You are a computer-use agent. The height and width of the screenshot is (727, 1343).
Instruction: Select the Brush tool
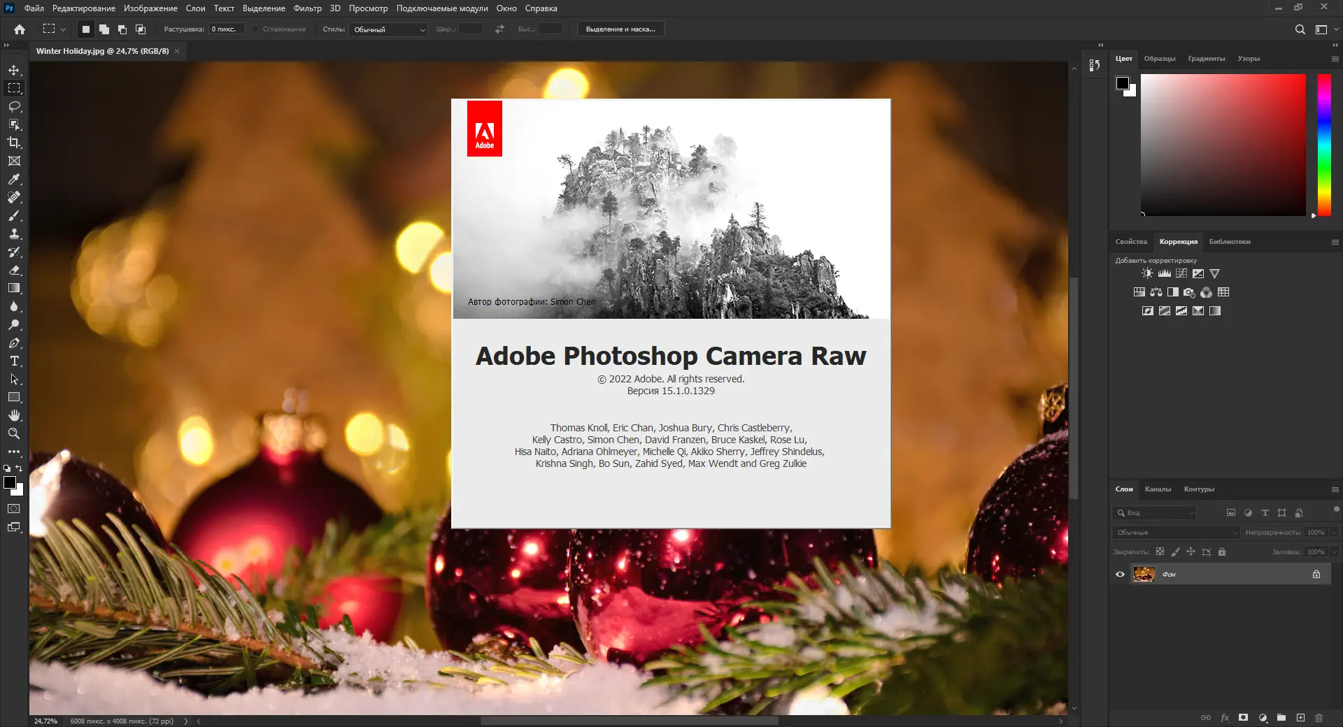pos(14,215)
